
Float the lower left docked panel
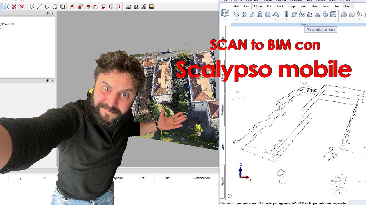click(47, 81)
